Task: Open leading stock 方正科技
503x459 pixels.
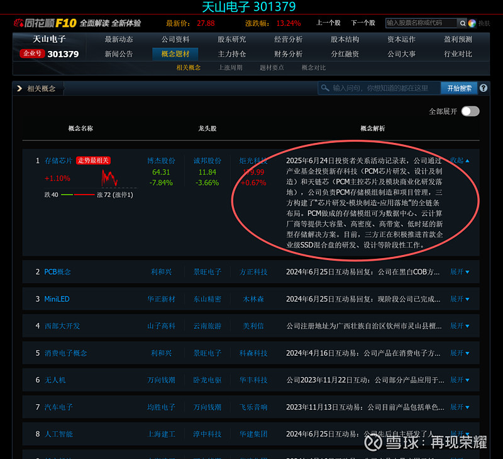Action: pos(253,272)
